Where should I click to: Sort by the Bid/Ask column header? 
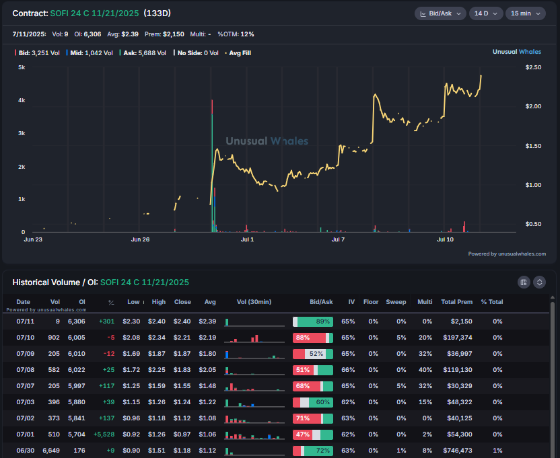click(321, 302)
